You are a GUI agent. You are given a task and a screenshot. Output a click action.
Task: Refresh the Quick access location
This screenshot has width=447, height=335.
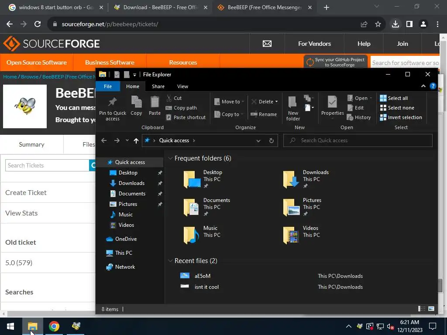(x=272, y=140)
